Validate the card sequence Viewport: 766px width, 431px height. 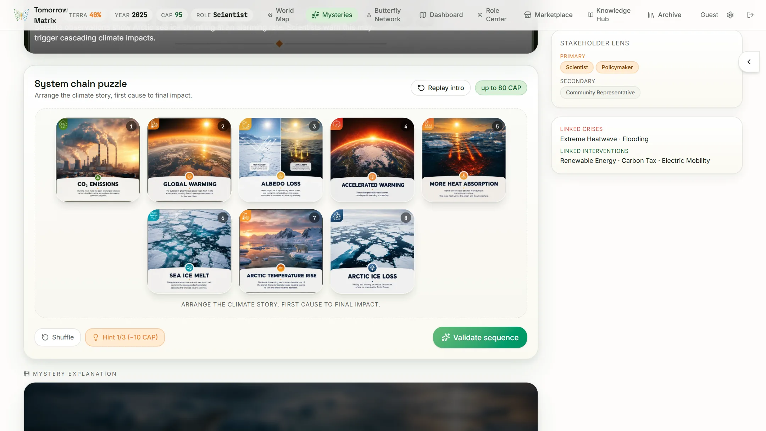pyautogui.click(x=480, y=337)
